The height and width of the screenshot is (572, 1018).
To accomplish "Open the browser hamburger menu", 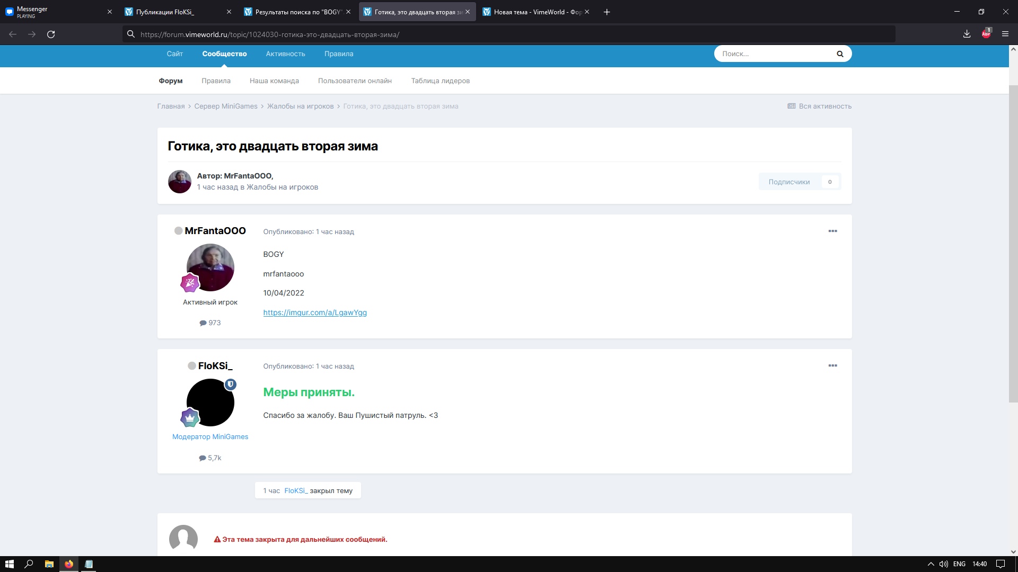I will tap(1005, 34).
